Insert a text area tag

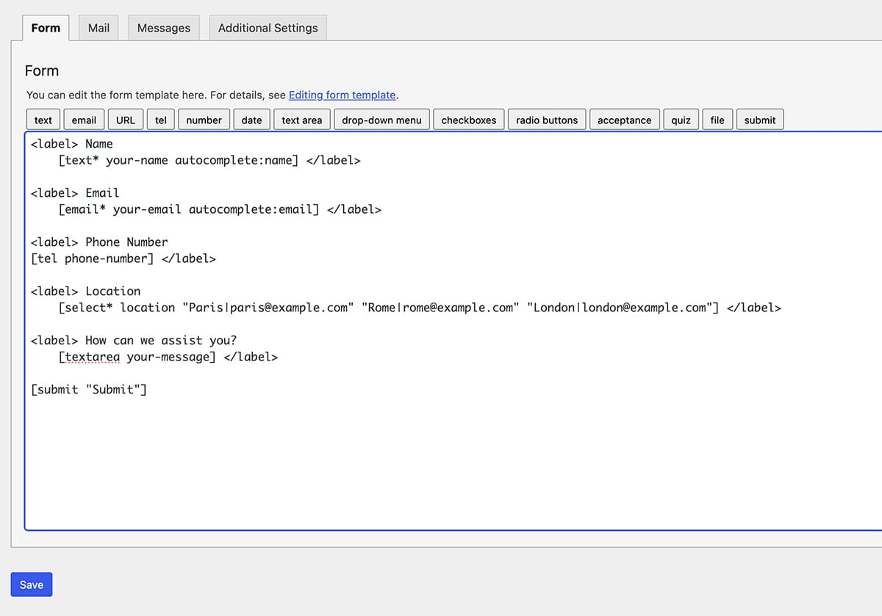pos(301,120)
